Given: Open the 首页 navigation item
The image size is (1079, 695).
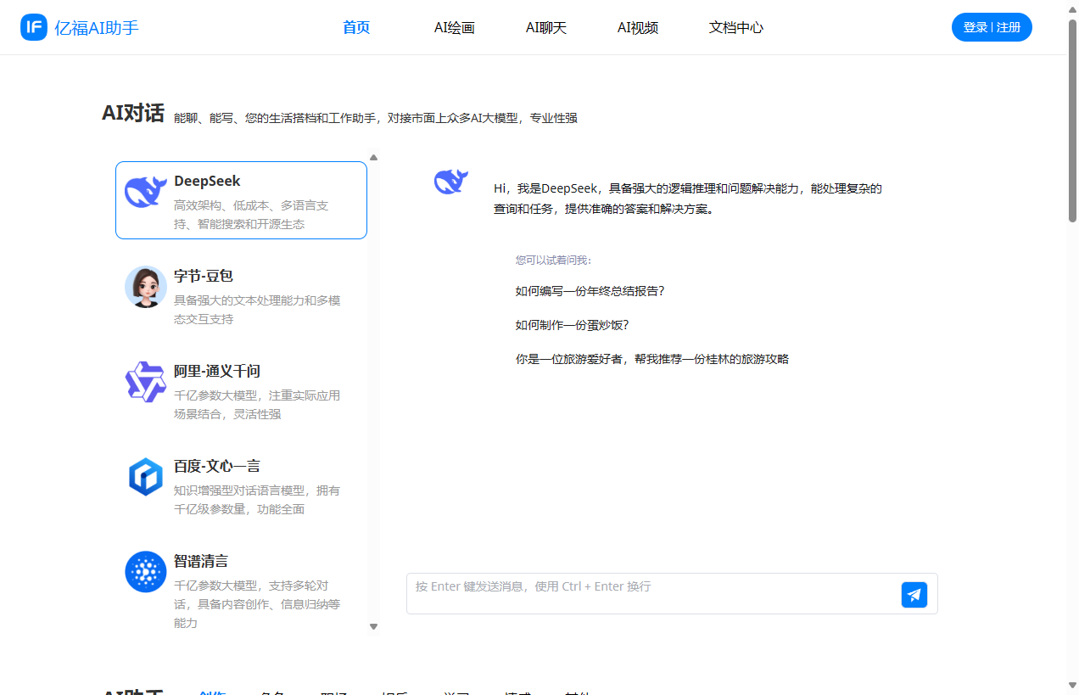Looking at the screenshot, I should [355, 27].
